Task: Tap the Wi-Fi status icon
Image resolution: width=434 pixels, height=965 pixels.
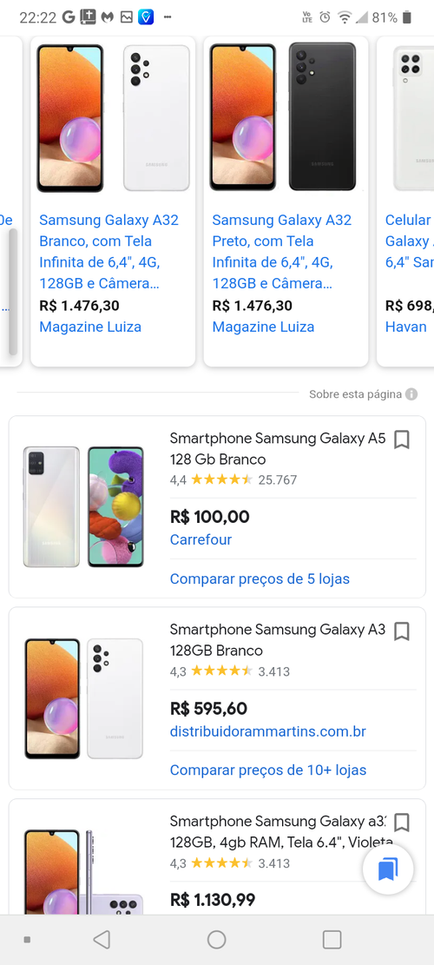Action: pos(345,17)
